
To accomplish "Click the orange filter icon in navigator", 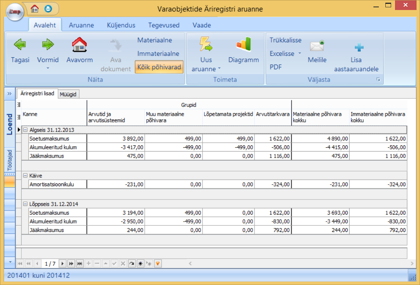I will coord(157,263).
